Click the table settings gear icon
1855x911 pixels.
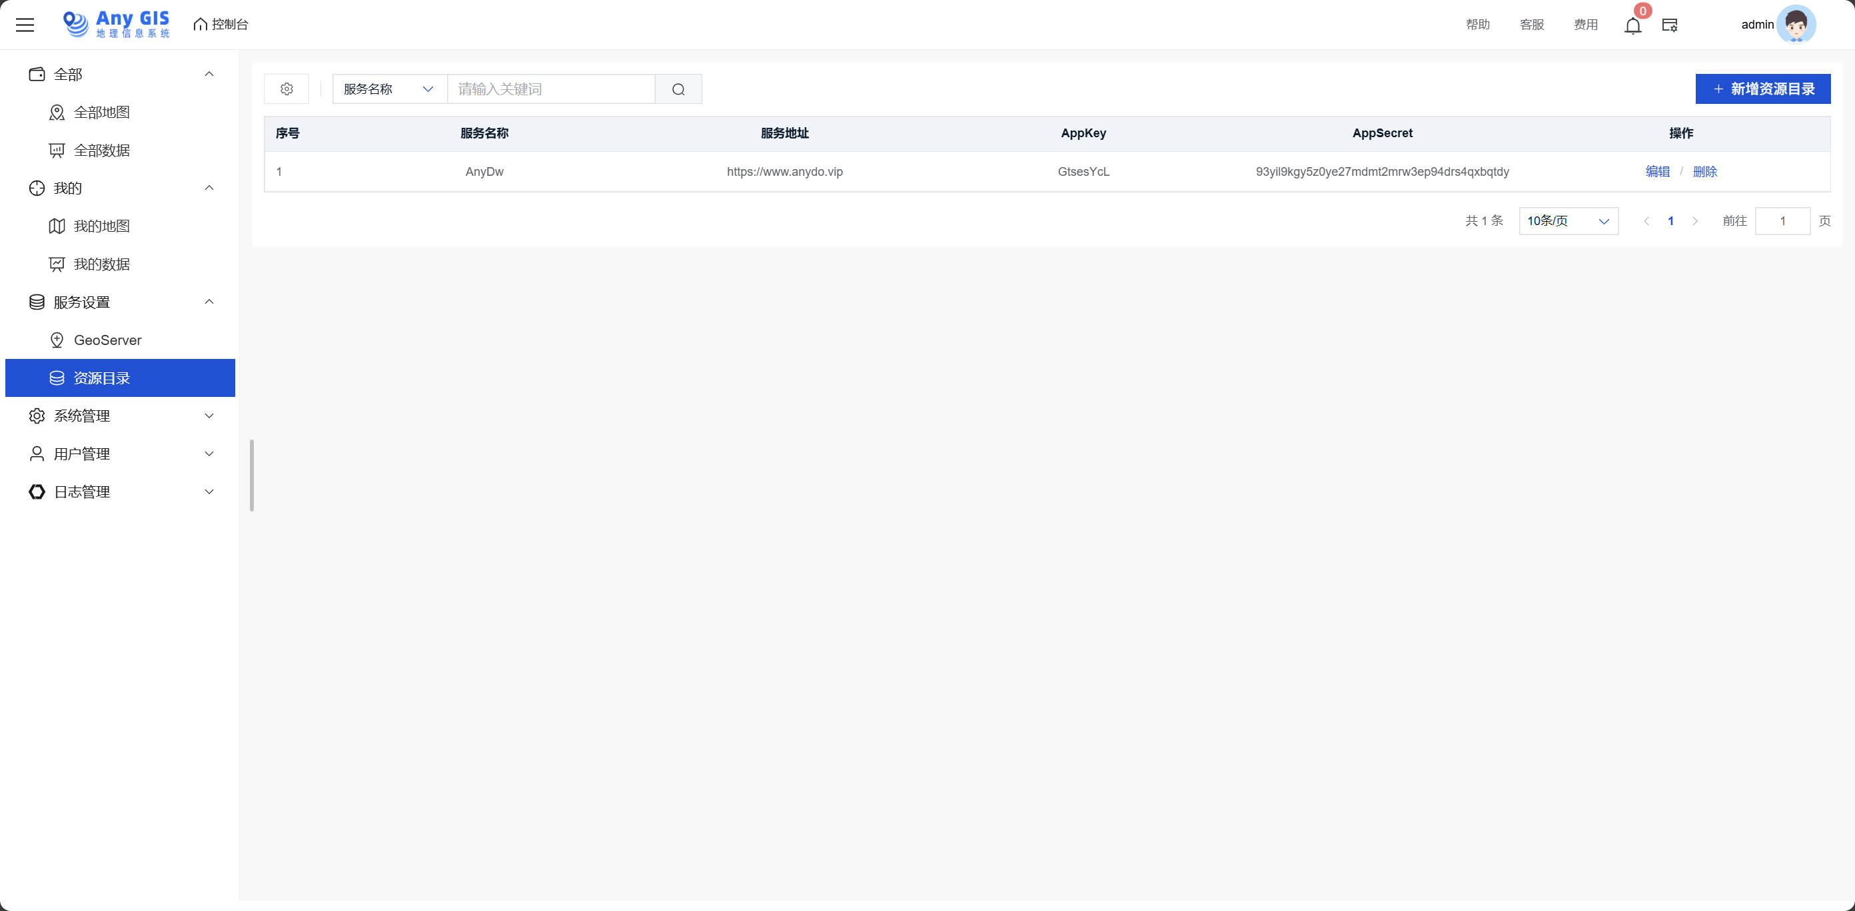[x=287, y=89]
